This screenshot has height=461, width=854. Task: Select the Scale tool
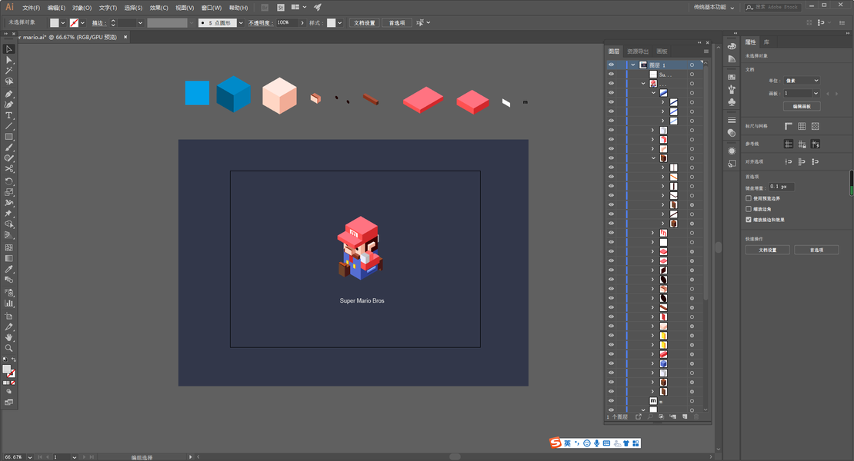pyautogui.click(x=8, y=192)
